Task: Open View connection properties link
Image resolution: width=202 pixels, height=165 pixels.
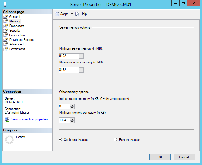Action: pos(30,119)
